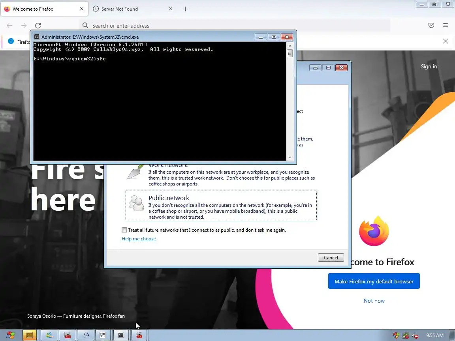The width and height of the screenshot is (455, 341).
Task: Open the Save to Pocket icon
Action: (x=431, y=25)
